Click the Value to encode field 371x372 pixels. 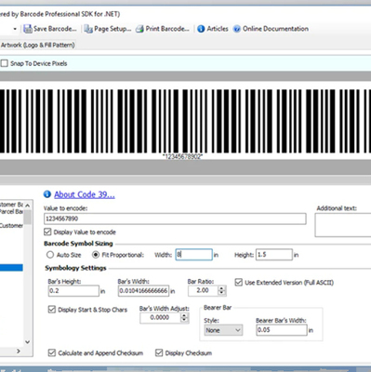tap(175, 219)
